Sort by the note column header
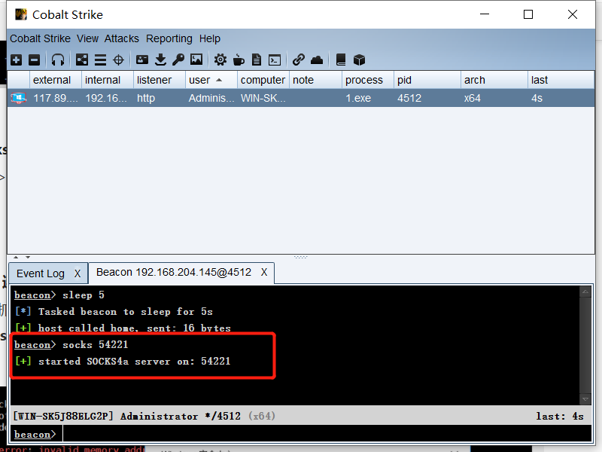Screen dimensions: 602x452 tap(315, 80)
